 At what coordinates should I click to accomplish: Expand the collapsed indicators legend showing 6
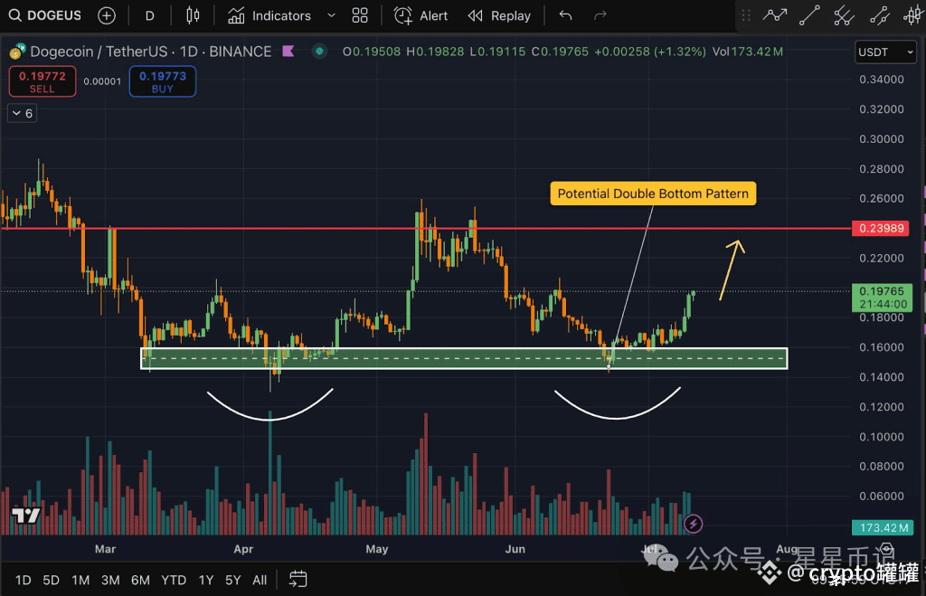pos(23,113)
